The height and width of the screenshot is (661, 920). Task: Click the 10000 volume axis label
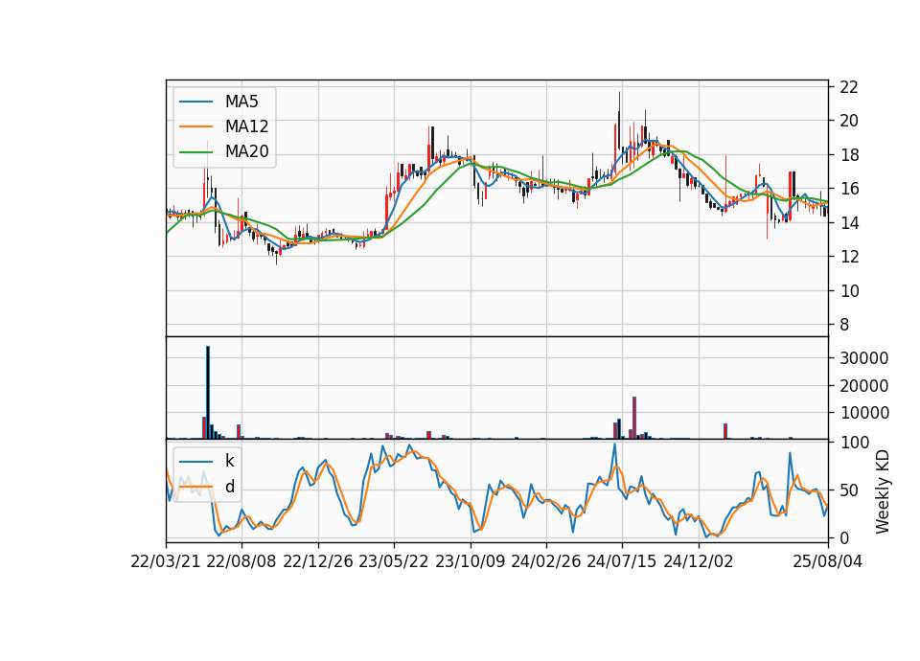coord(863,414)
